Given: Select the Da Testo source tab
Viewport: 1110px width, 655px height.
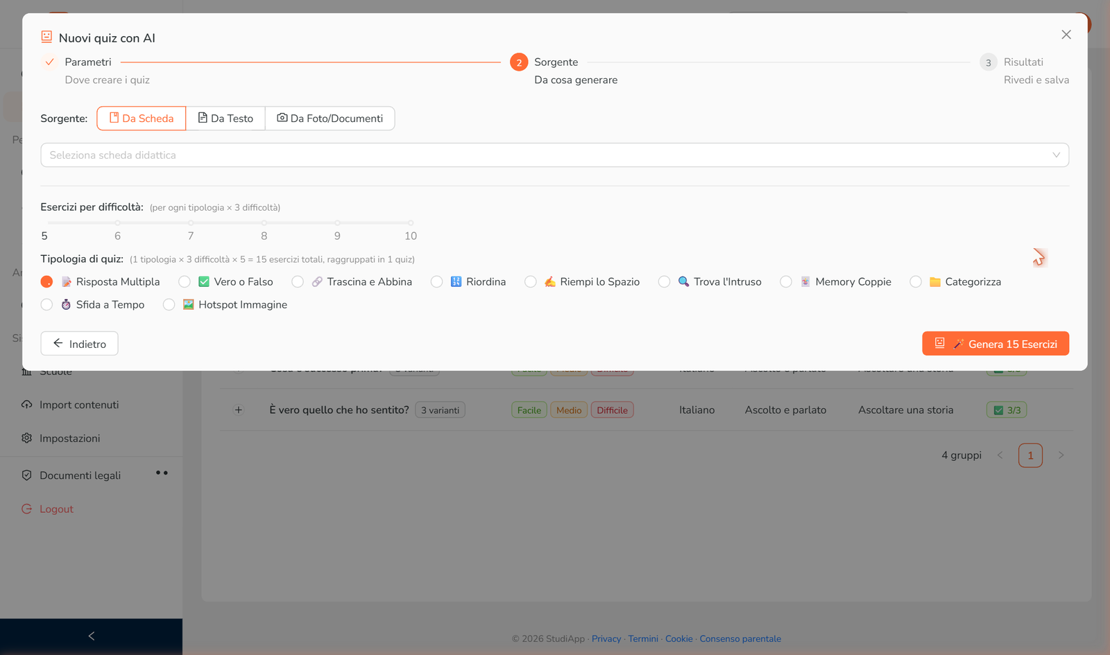Looking at the screenshot, I should pyautogui.click(x=225, y=119).
